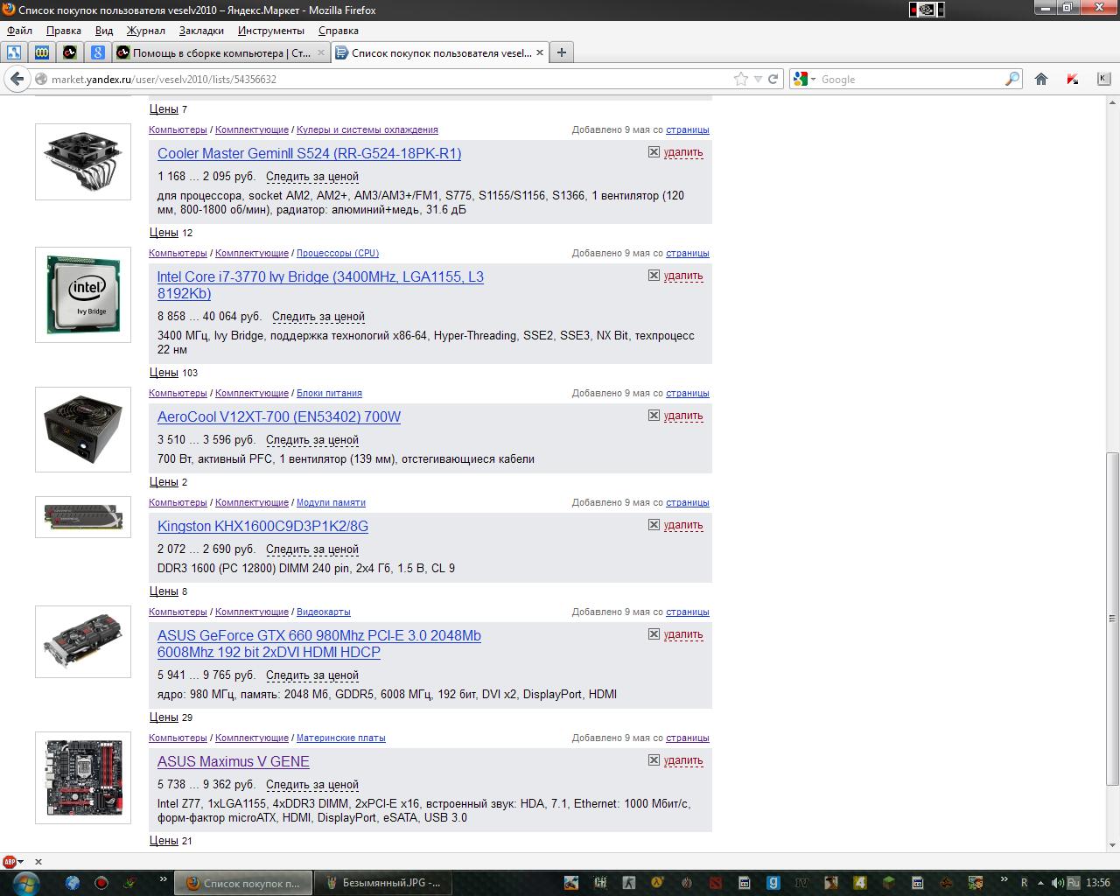Open the first pinned tab in tab strip
Screen dimensions: 1120x896
(13, 52)
